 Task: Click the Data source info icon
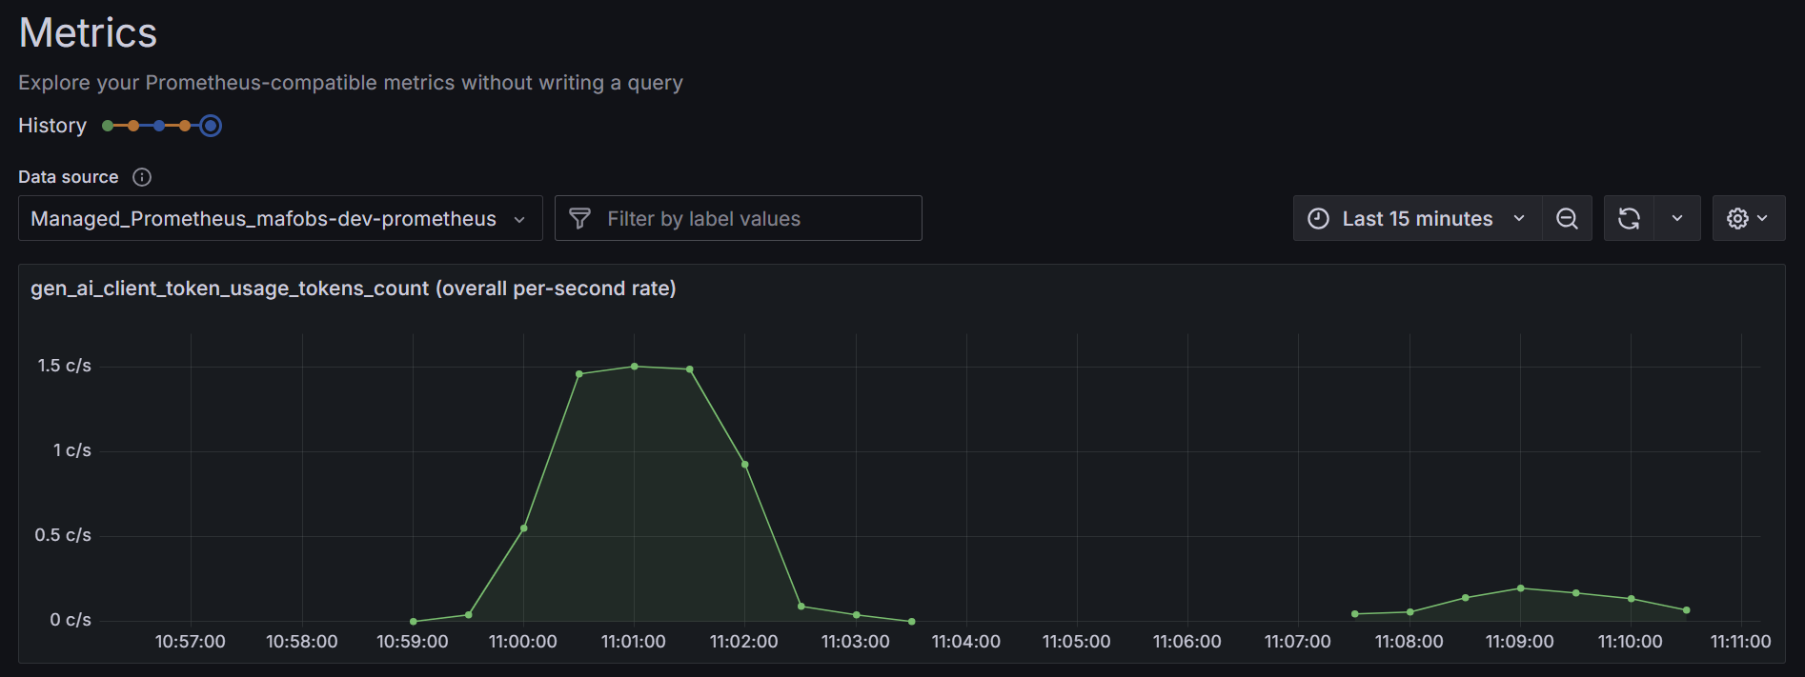[142, 177]
